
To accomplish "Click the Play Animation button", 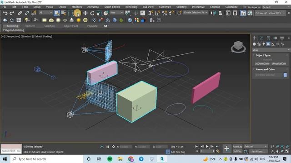I will click(207, 146).
